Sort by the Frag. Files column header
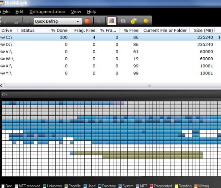 pos(83,30)
